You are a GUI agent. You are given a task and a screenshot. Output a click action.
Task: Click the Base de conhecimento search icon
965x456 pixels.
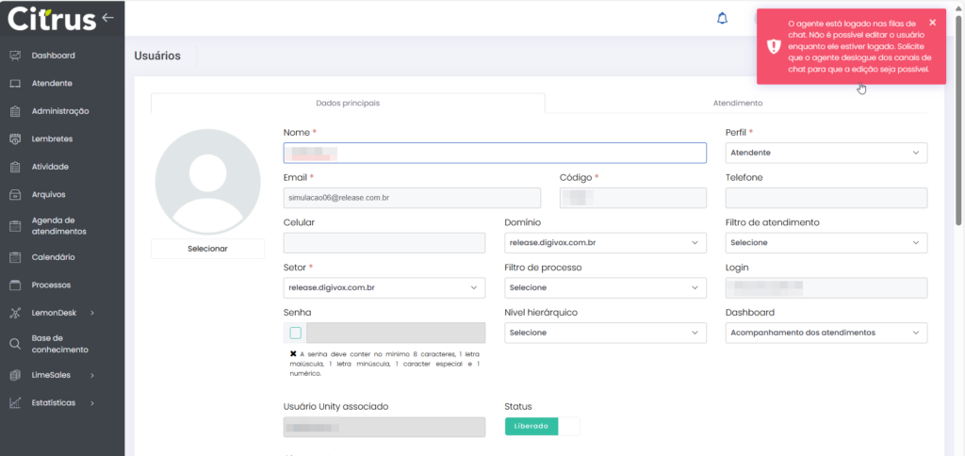pos(15,344)
